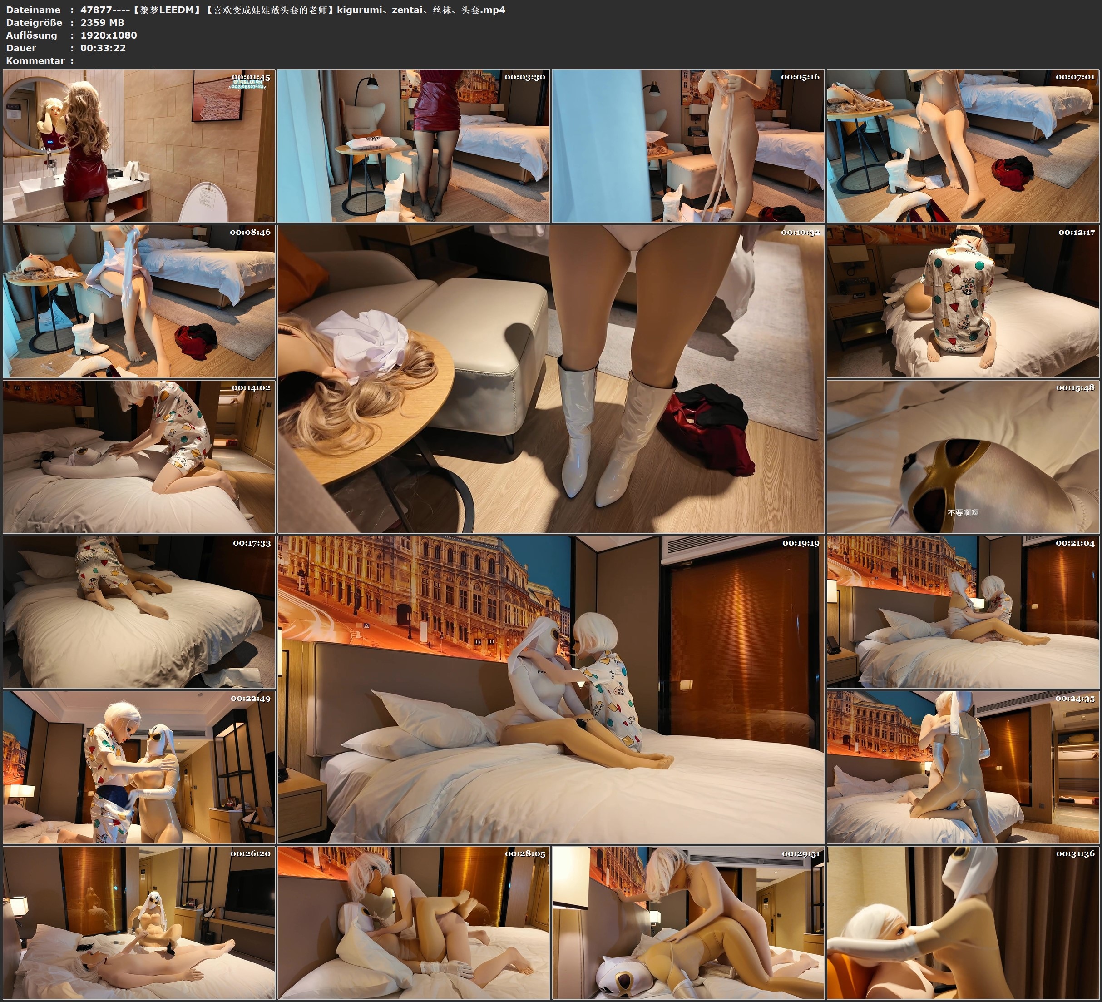Screen dimensions: 1102x1002
Task: Open the thumbnail at 00:29:51
Action: tap(687, 923)
